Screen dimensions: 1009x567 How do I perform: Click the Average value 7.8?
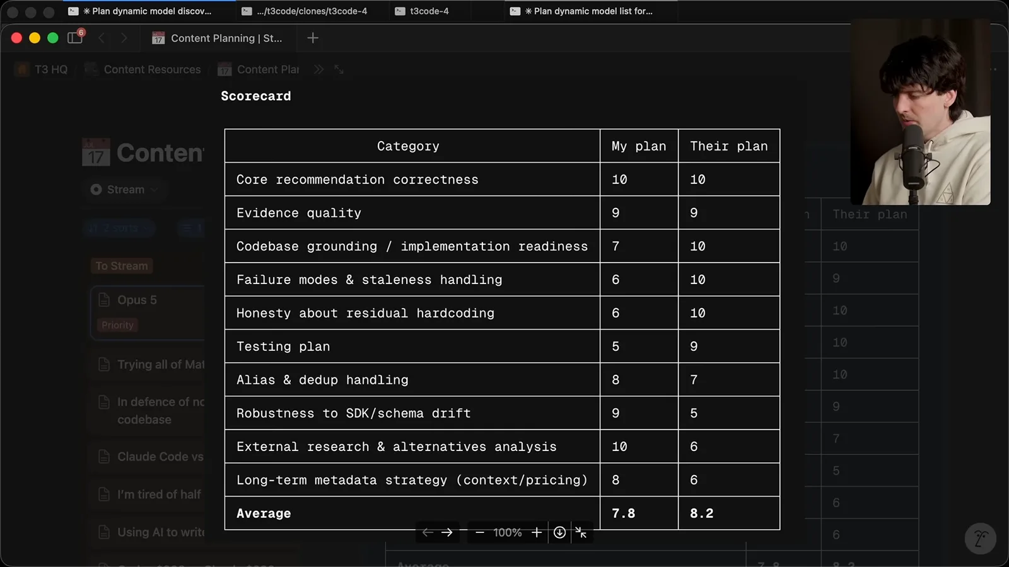tap(624, 513)
